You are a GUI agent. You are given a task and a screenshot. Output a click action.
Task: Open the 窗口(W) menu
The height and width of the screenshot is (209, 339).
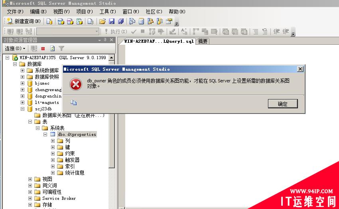(x=130, y=12)
